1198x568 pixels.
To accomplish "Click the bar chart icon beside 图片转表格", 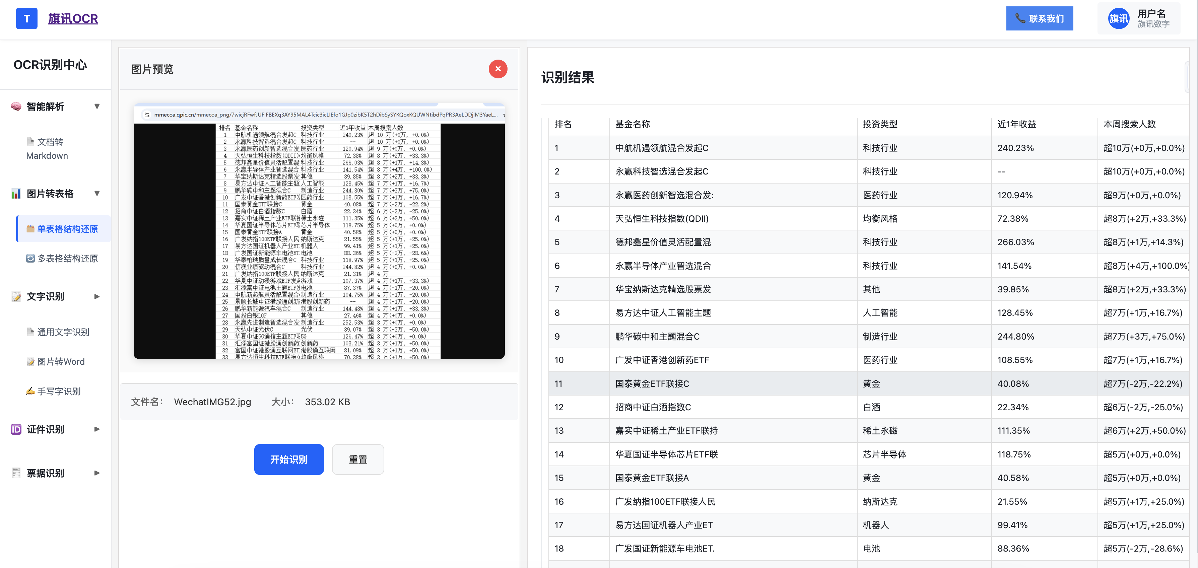I will [x=16, y=193].
